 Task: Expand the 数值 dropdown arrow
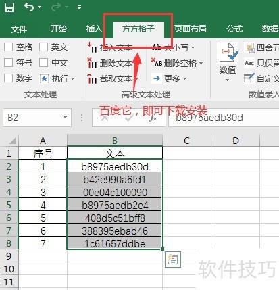228,80
